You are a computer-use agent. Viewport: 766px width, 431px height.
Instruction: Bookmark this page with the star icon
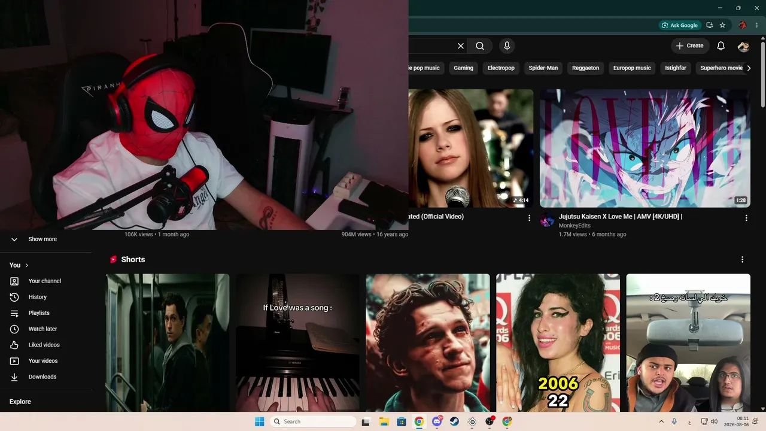[722, 25]
